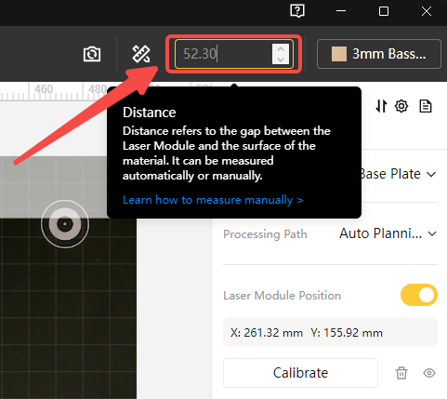Click the Calibrate button
The width and height of the screenshot is (447, 399).
pos(300,373)
